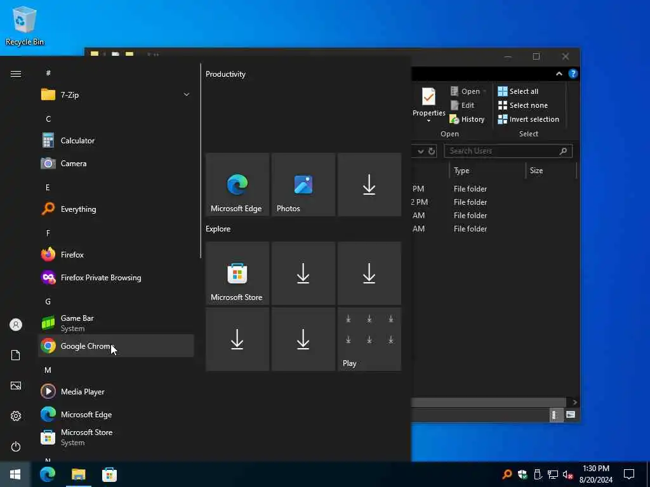Jump to letter C section header
Screen dimensions: 650x487
coord(48,119)
